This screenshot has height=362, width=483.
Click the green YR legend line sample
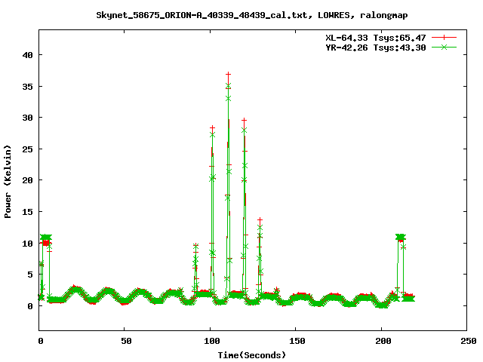click(444, 47)
